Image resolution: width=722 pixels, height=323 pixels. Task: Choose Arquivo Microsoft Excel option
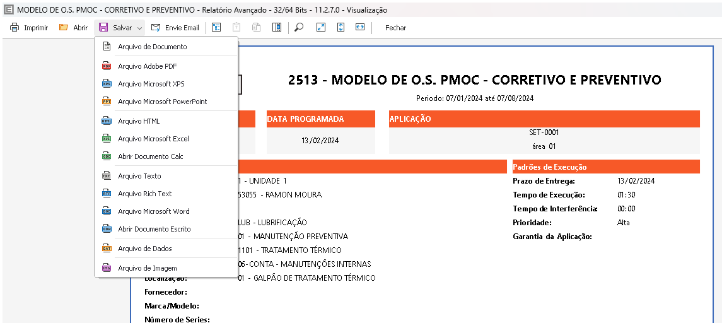click(x=153, y=139)
